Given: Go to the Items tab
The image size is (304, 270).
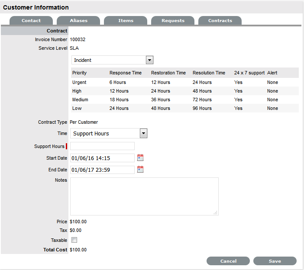Looking at the screenshot, I should click(x=126, y=21).
